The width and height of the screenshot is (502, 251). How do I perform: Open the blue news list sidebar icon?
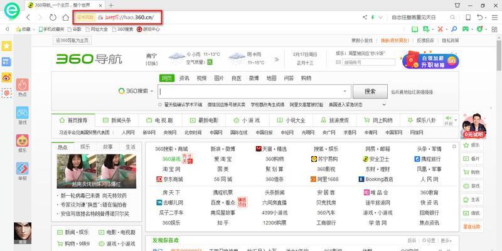click(x=6, y=61)
